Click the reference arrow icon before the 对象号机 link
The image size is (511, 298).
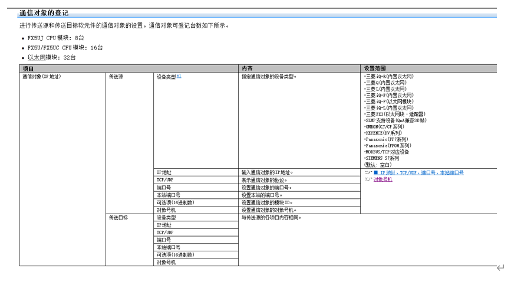368,179
